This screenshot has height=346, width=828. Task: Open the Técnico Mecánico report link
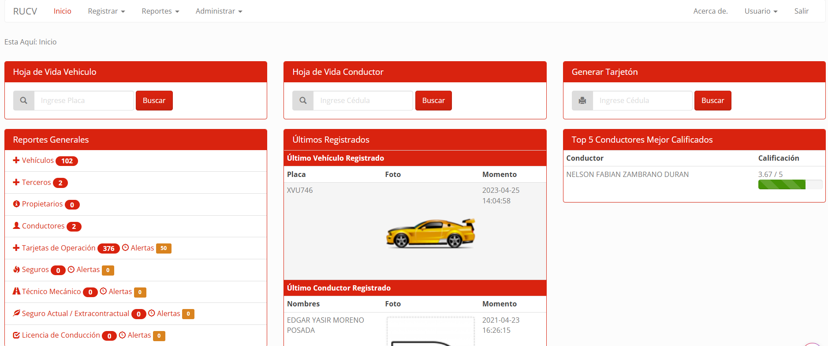(x=52, y=291)
